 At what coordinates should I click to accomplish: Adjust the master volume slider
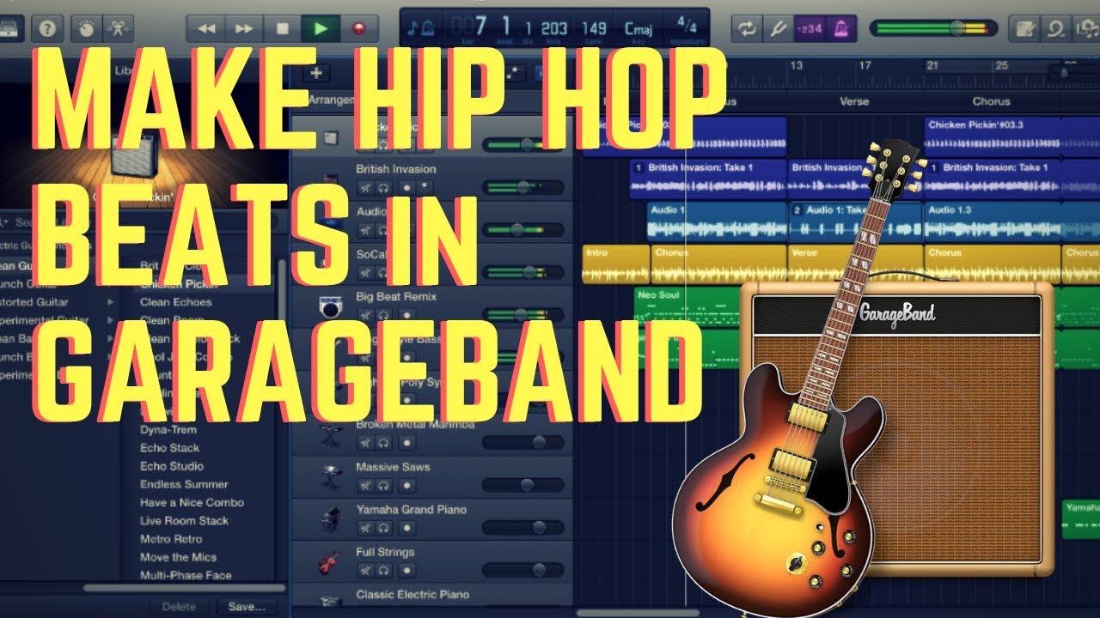(933, 28)
